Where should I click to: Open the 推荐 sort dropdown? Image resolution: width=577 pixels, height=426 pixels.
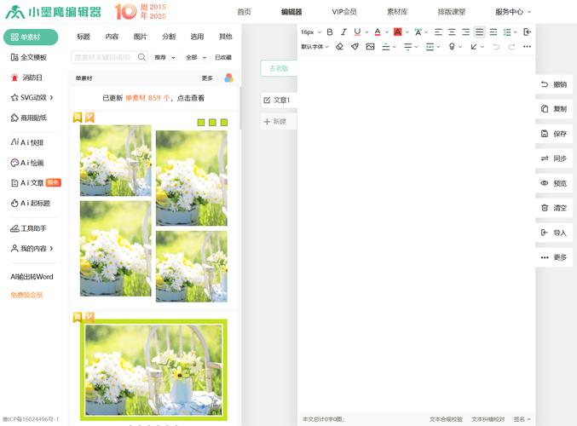click(x=164, y=57)
